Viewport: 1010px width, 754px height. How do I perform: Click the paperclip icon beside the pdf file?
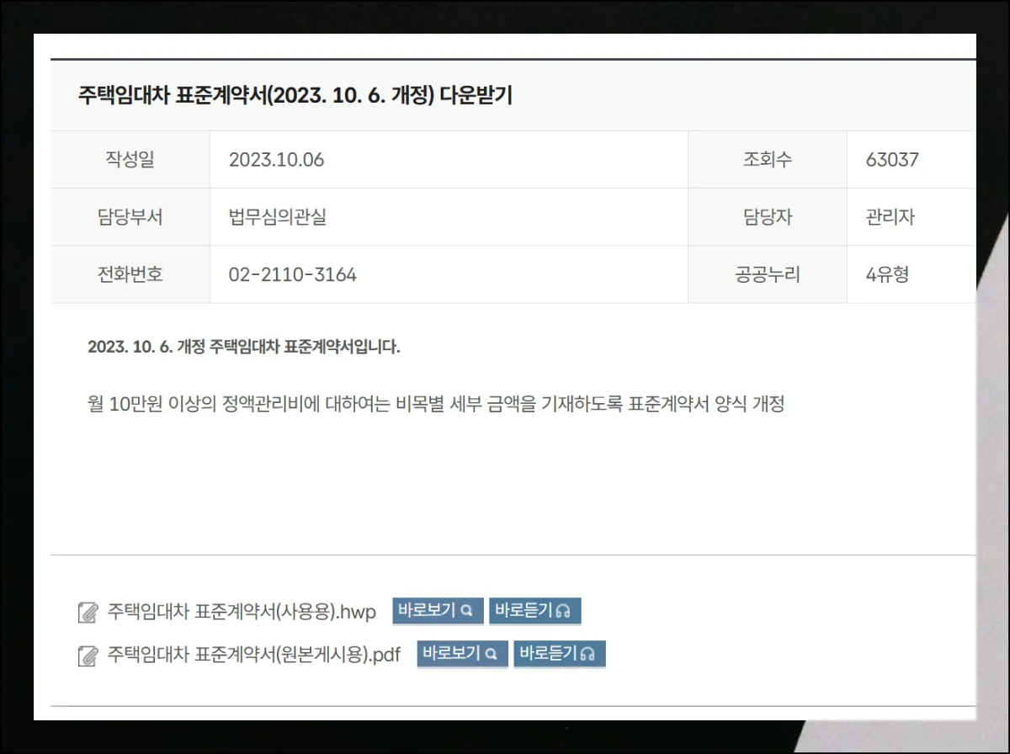tap(88, 656)
